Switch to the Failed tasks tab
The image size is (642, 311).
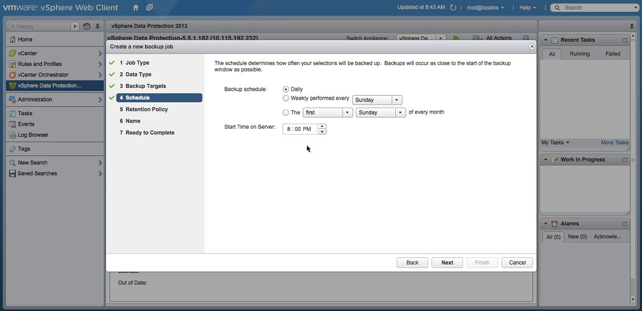coord(613,54)
